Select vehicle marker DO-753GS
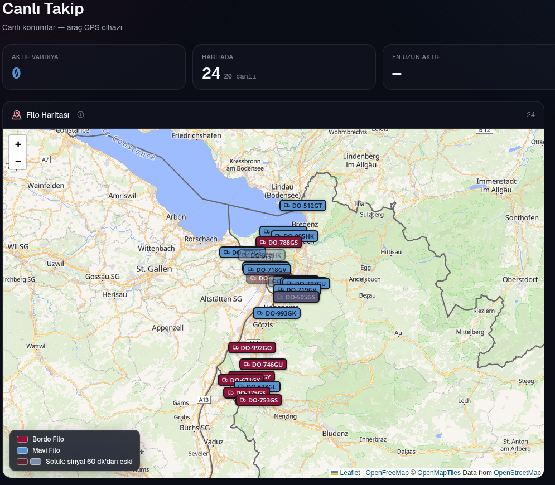 pyautogui.click(x=259, y=400)
